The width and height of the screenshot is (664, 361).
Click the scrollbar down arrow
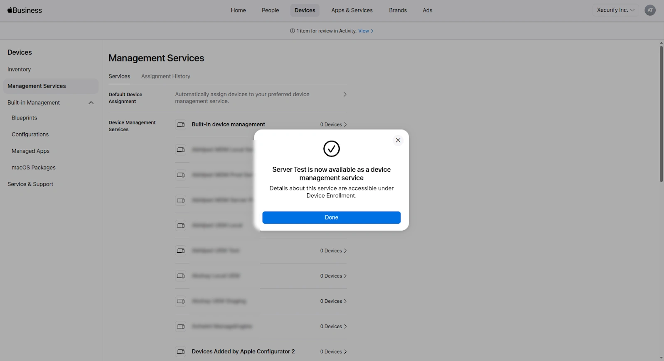661,358
